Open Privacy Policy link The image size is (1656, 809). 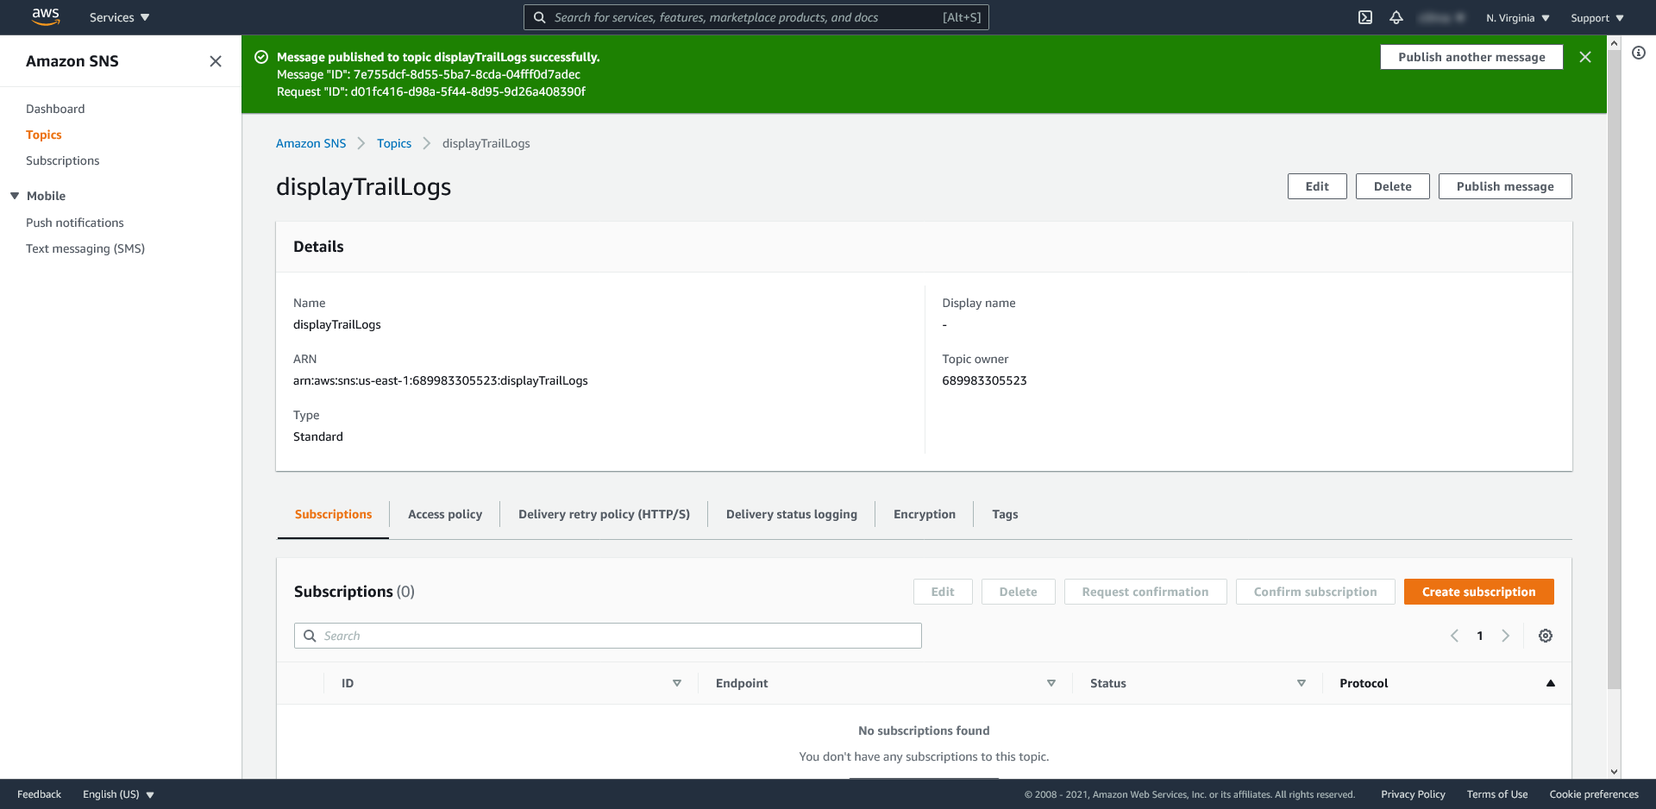(1413, 794)
